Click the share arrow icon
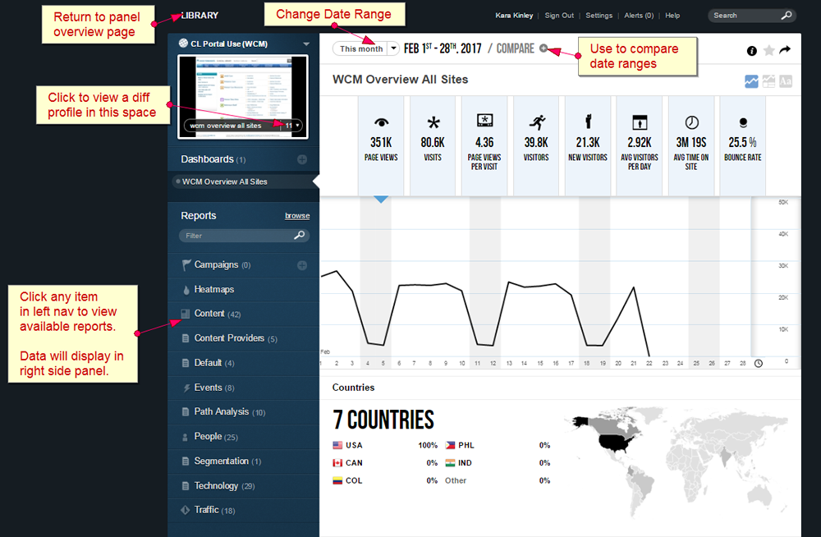 click(785, 51)
